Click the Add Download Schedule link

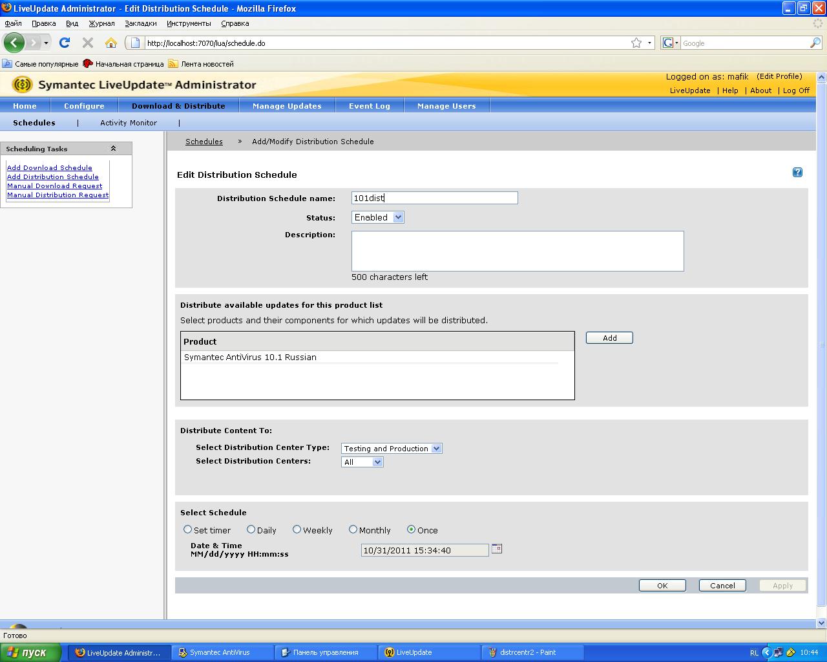tap(50, 167)
